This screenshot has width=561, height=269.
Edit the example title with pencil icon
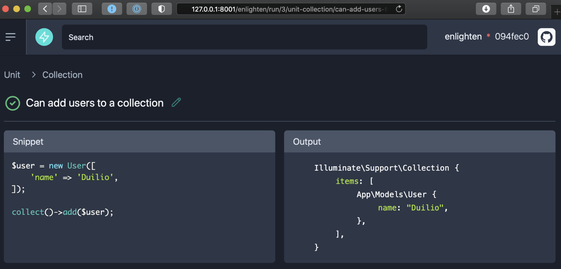176,102
